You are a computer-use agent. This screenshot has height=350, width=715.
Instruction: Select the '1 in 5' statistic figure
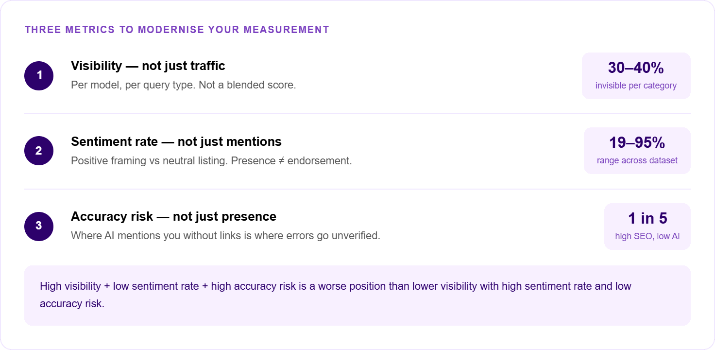(647, 218)
